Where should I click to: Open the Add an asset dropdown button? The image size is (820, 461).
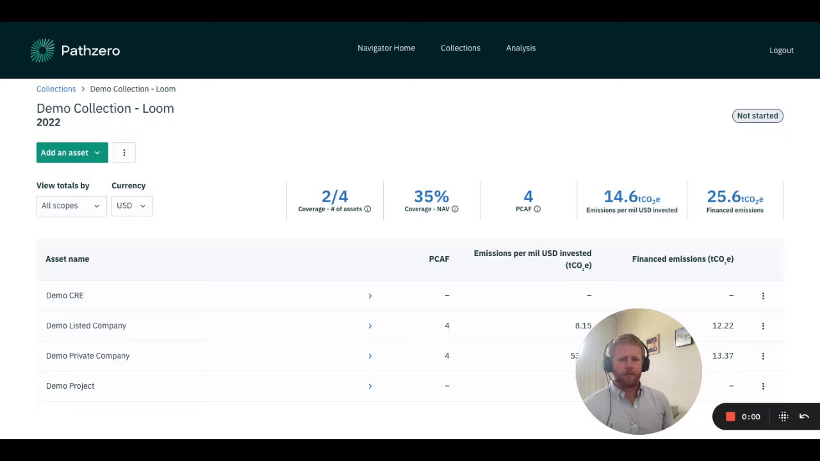point(72,152)
